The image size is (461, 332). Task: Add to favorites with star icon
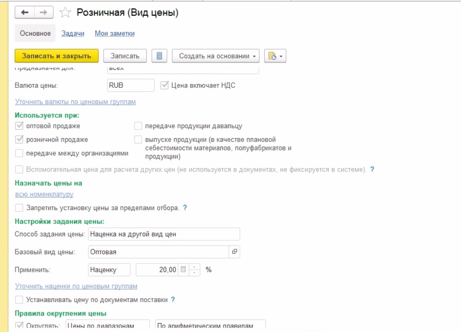point(65,13)
